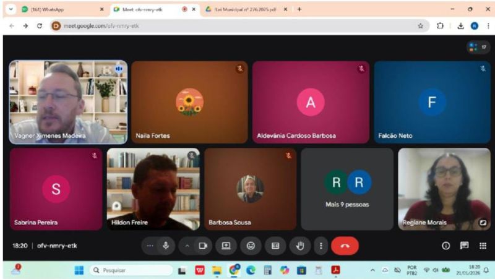Open the chat panel icon
This screenshot has height=279, width=495.
point(464,246)
